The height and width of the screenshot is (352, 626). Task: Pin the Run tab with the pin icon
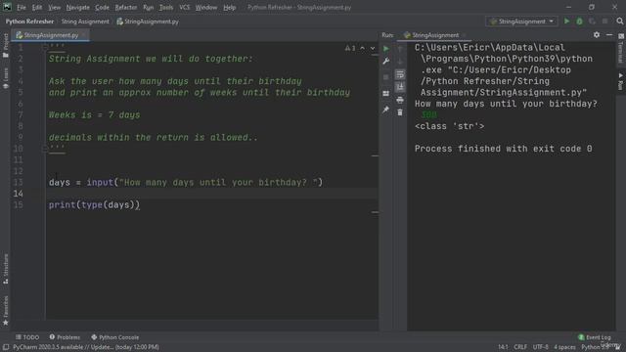tap(386, 110)
